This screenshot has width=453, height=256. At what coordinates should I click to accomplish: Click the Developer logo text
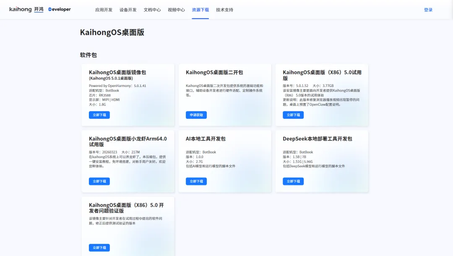coord(60,9)
